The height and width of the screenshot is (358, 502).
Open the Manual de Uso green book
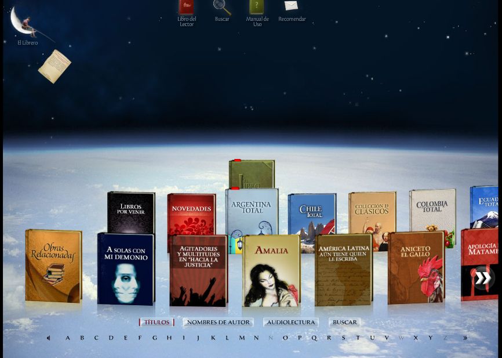pos(256,7)
